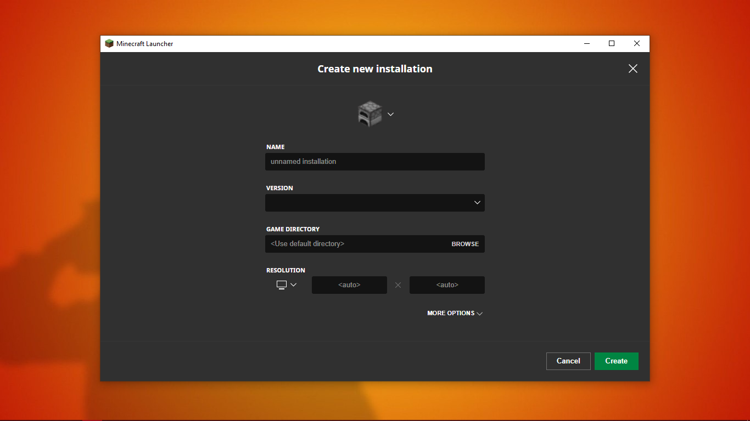Click the grass block icon in the title bar

pos(109,44)
